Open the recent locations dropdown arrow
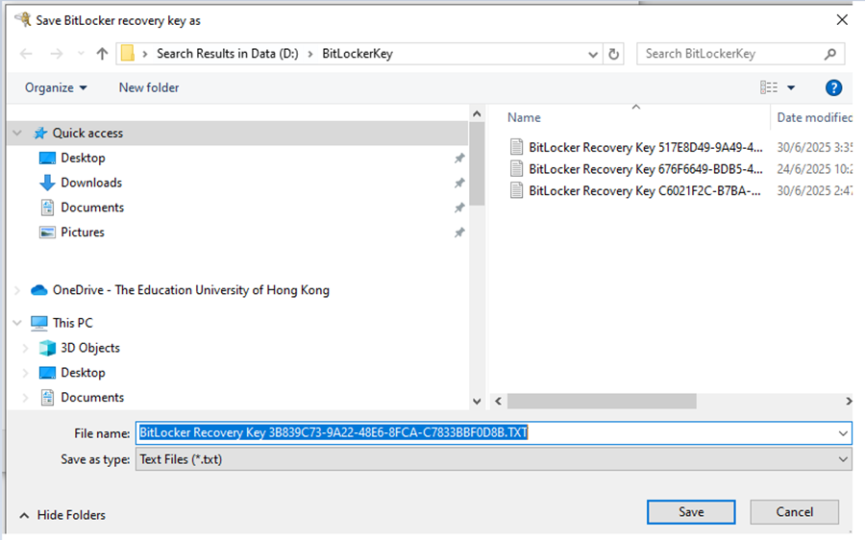This screenshot has width=865, height=540. point(81,54)
